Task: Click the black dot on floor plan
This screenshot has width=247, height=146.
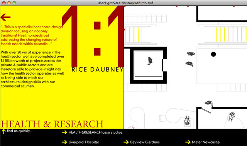Action: pos(213,54)
